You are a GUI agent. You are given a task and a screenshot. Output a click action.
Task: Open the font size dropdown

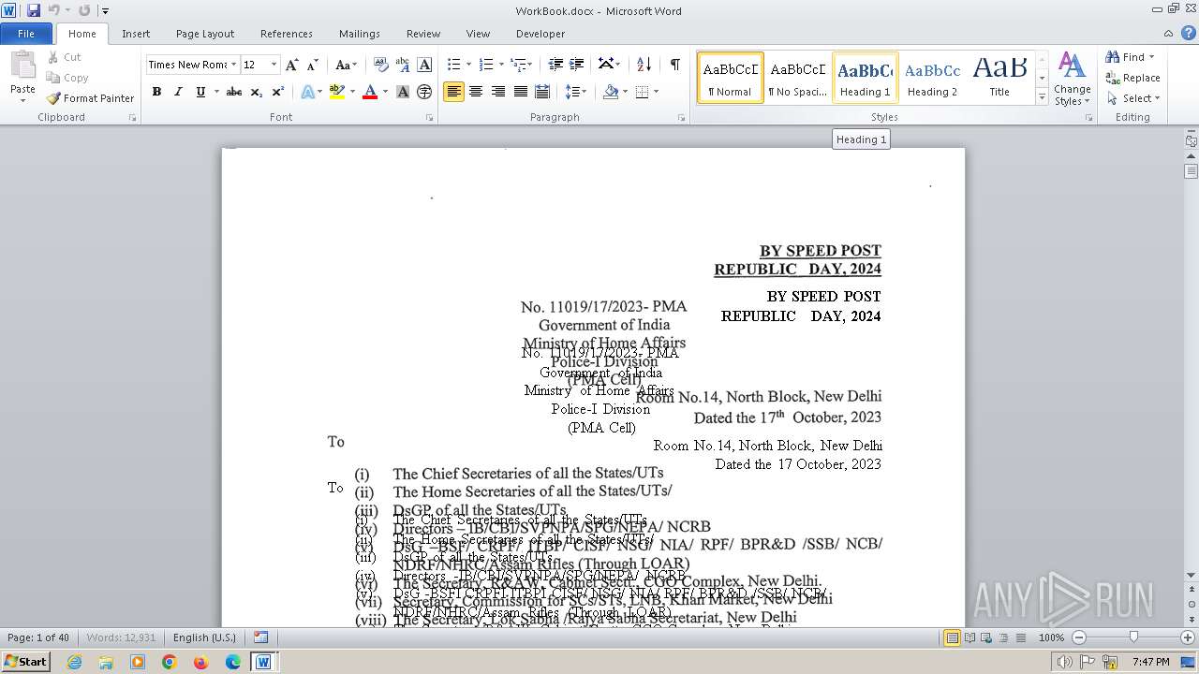pos(274,65)
